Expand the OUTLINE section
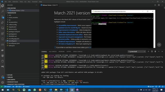Image resolution: width=165 pixels, height=92 pixels. (10, 75)
